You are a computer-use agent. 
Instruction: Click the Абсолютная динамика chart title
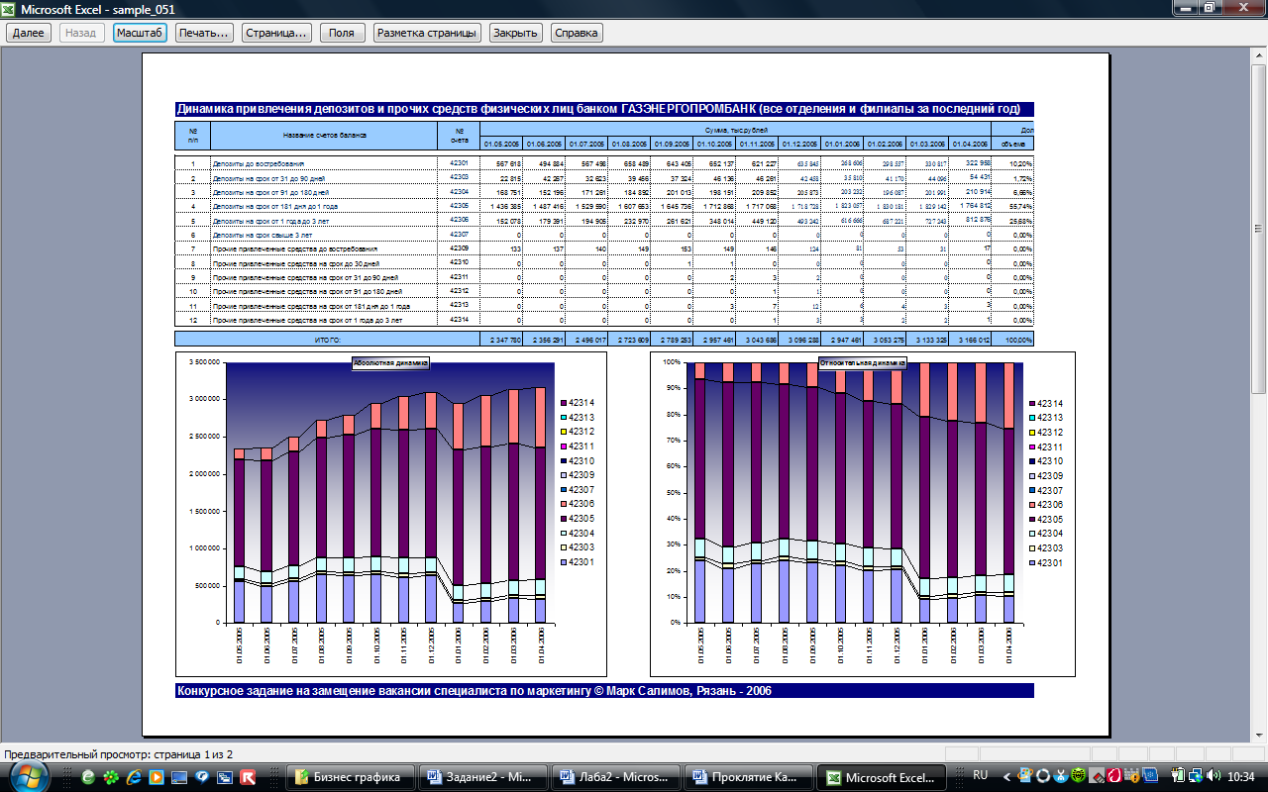390,363
